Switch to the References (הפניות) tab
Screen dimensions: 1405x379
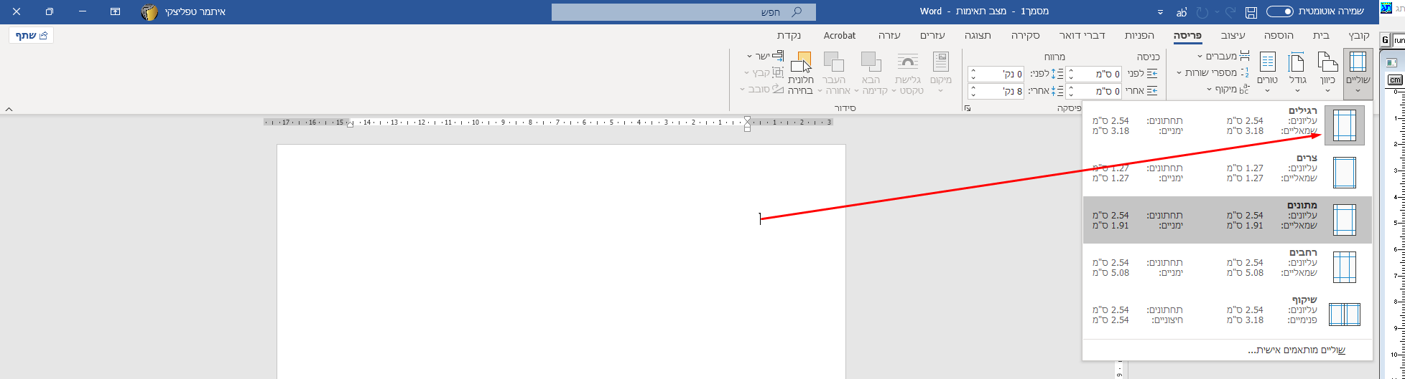(1140, 35)
